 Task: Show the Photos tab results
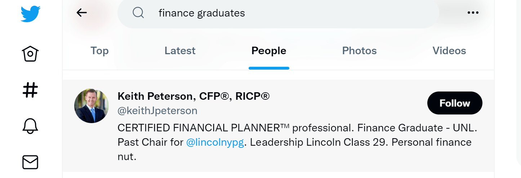359,51
